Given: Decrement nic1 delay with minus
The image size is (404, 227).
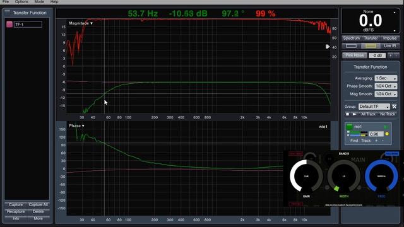Looking at the screenshot, I should pos(383,141).
